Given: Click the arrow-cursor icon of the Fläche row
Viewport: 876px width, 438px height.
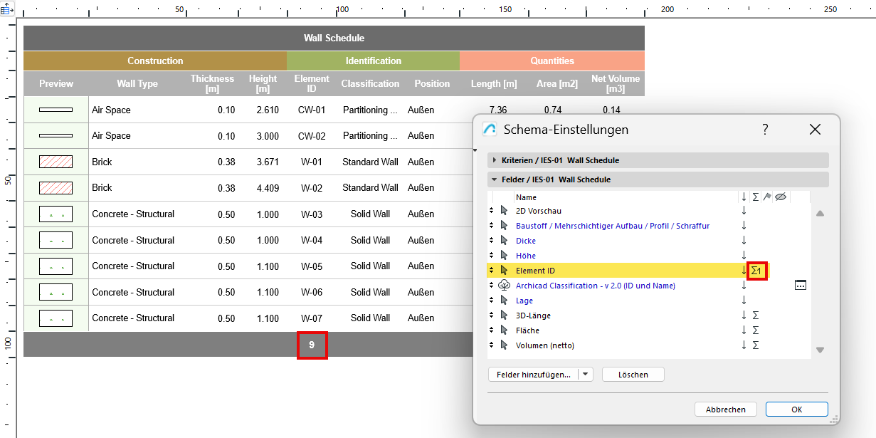Looking at the screenshot, I should [x=505, y=330].
